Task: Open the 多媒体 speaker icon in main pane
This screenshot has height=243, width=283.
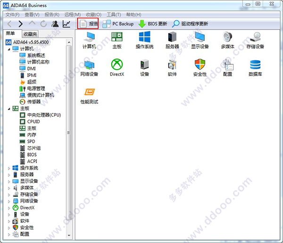Action: (228, 40)
